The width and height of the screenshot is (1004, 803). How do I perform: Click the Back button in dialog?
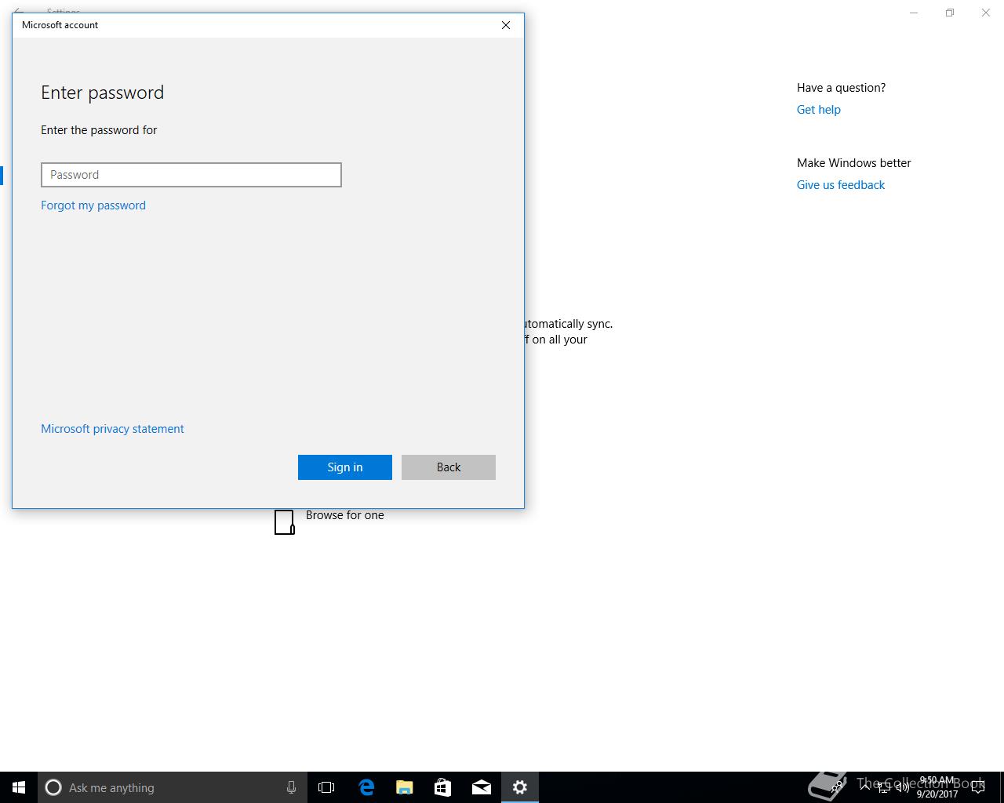click(x=449, y=467)
